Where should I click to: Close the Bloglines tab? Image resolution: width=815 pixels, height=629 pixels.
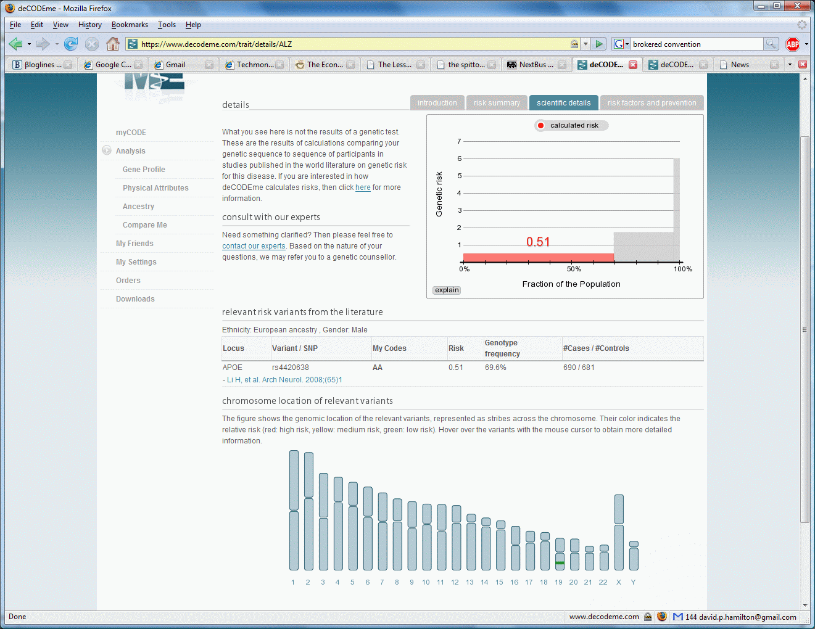[68, 65]
